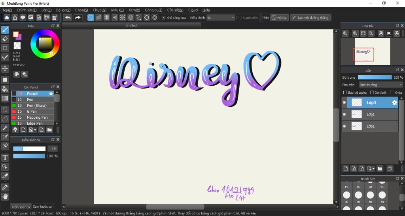Open the brush add dropdown in brush panel

click(33, 130)
